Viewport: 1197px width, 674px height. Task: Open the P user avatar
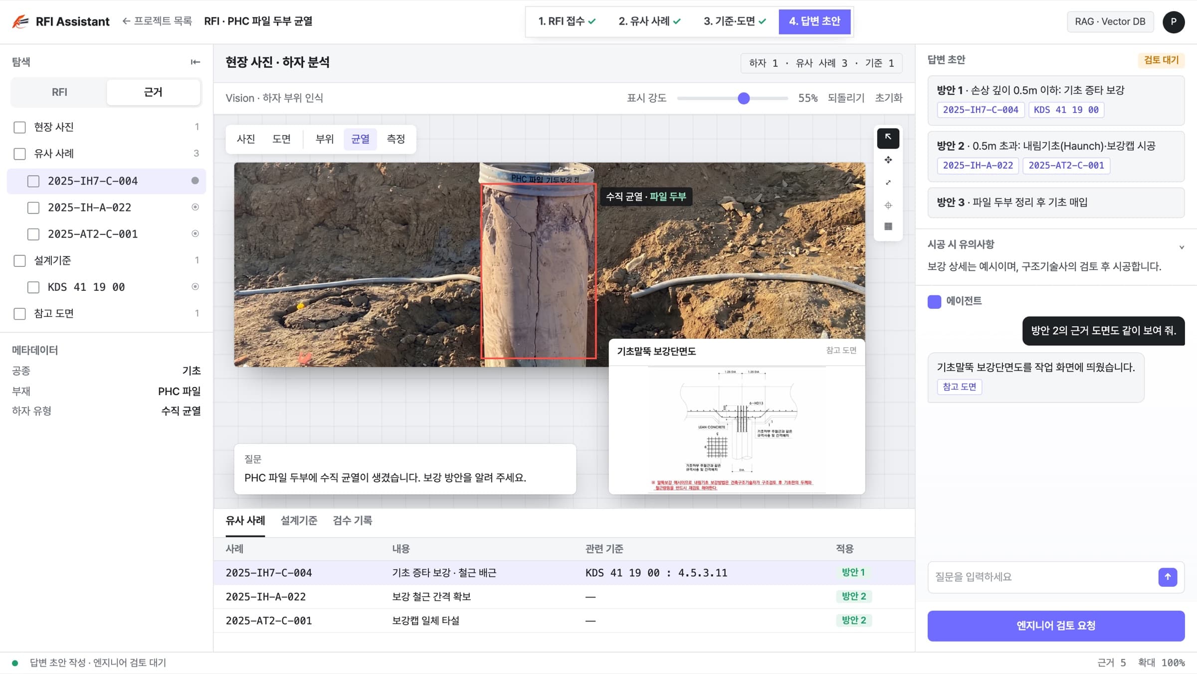click(x=1173, y=21)
